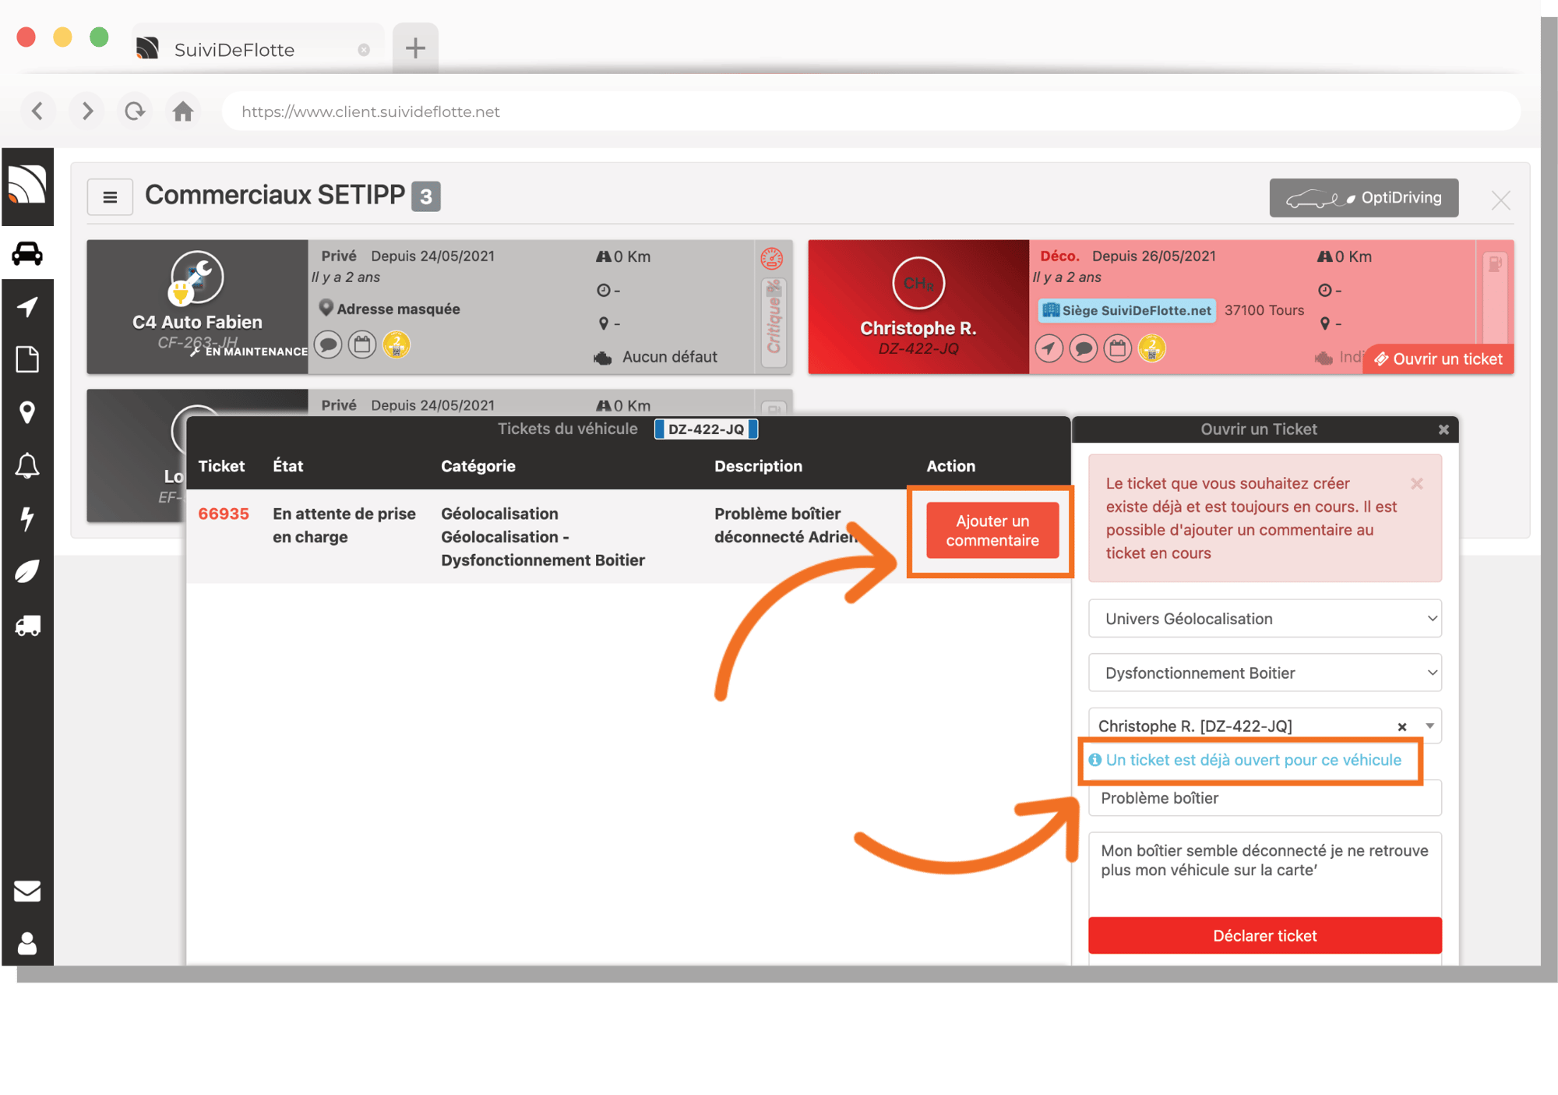Open the truck sidebar item
This screenshot has width=1558, height=1095.
pyautogui.click(x=27, y=625)
